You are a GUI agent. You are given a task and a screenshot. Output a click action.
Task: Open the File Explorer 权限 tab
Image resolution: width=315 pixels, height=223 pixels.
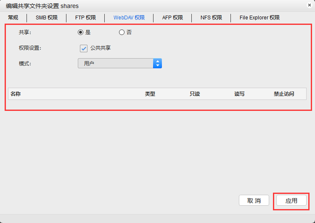coord(259,18)
